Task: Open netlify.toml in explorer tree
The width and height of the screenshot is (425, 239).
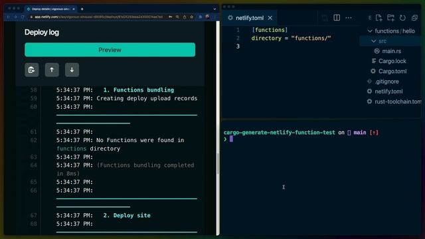Action: click(388, 92)
